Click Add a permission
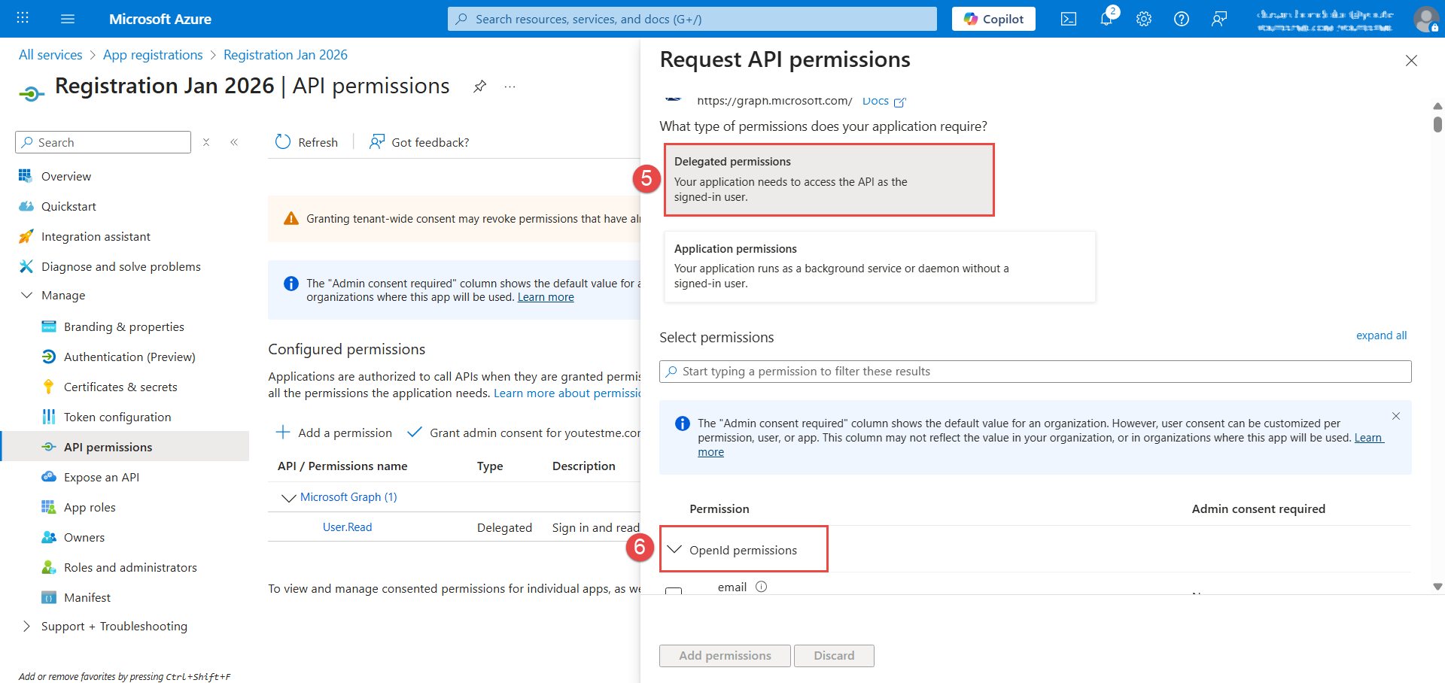The image size is (1445, 683). point(334,433)
